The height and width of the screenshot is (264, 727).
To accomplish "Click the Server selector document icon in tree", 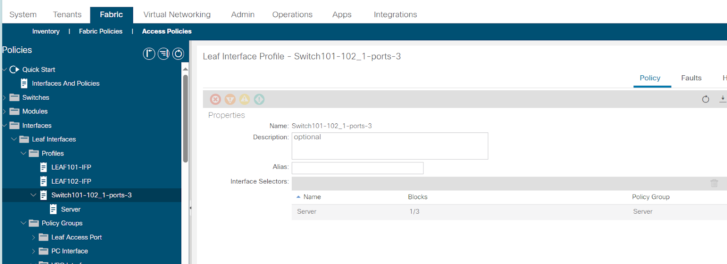I will coord(53,209).
